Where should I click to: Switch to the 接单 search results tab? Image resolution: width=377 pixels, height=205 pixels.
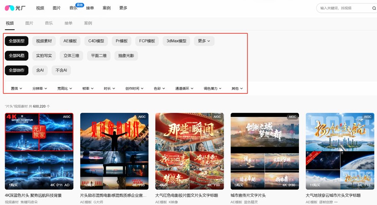click(x=68, y=23)
